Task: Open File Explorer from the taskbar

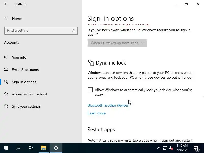Action: coord(43,148)
